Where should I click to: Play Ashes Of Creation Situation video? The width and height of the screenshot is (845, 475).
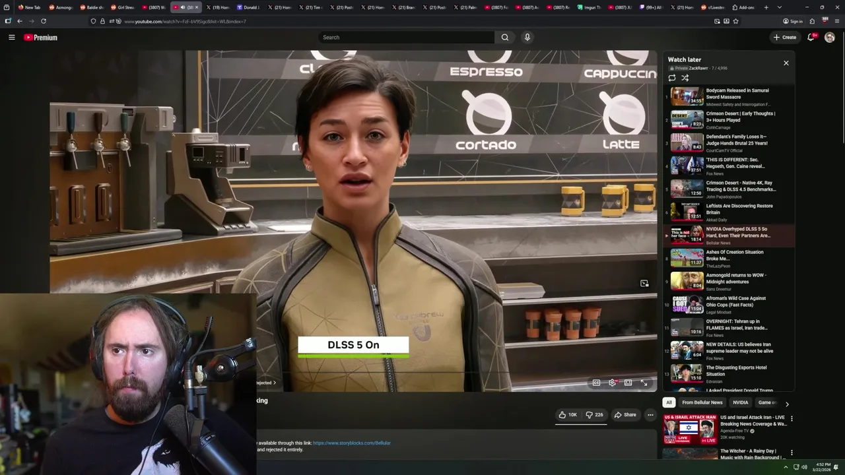click(729, 259)
